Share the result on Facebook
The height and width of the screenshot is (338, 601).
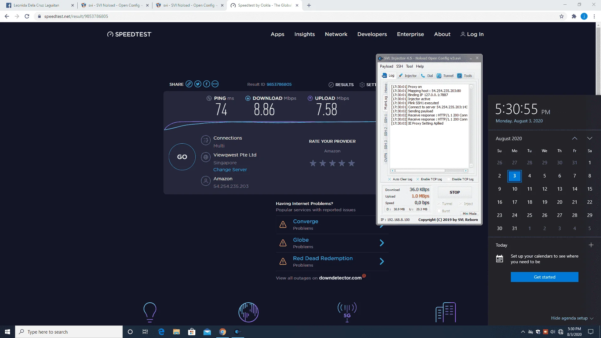pyautogui.click(x=206, y=84)
